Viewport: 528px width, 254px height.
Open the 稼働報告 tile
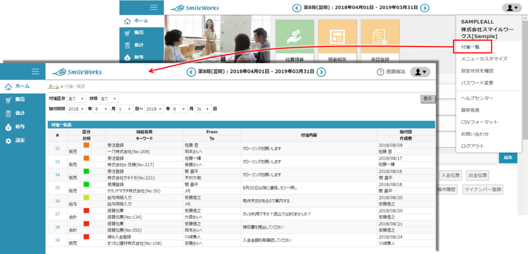[x=337, y=41]
